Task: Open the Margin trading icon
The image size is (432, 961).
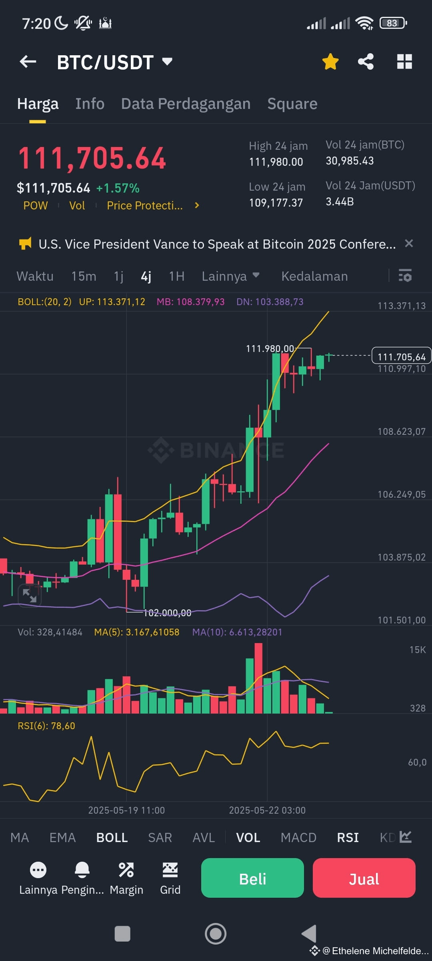Action: 126,870
